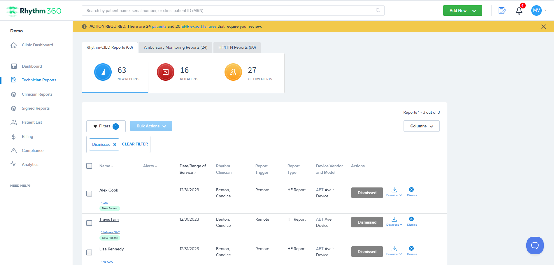Dismiss Travis Lam's report
This screenshot has width=554, height=265.
pos(412,221)
